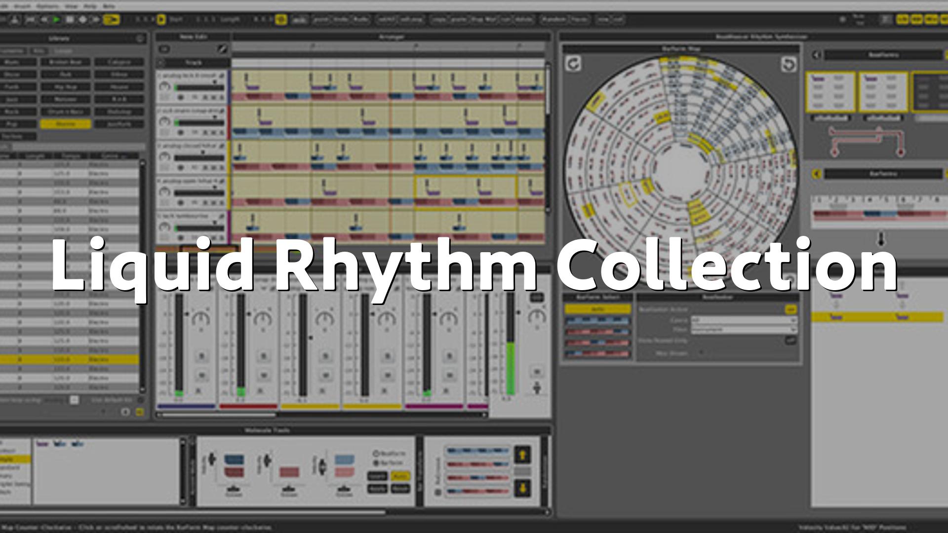Click the yellow loop toggle in transport bar
Image resolution: width=948 pixels, height=533 pixels.
tap(112, 20)
